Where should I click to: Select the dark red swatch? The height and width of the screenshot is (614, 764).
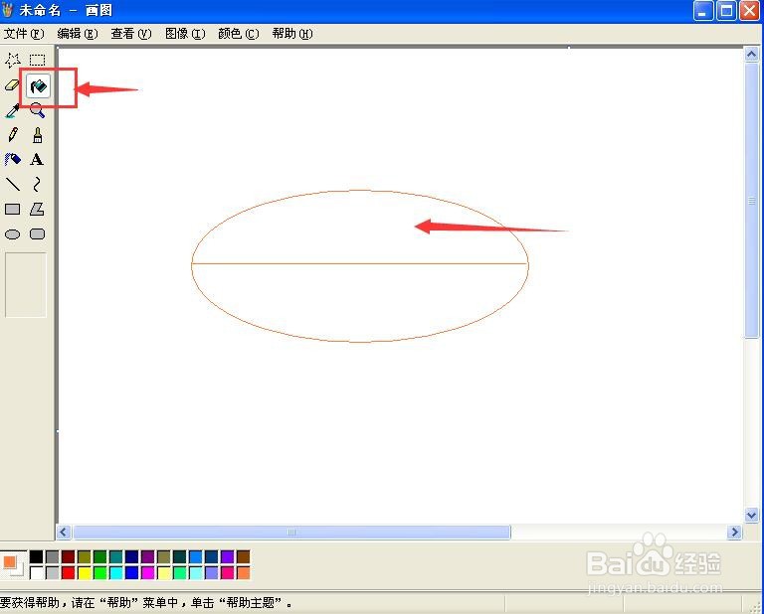tap(69, 556)
